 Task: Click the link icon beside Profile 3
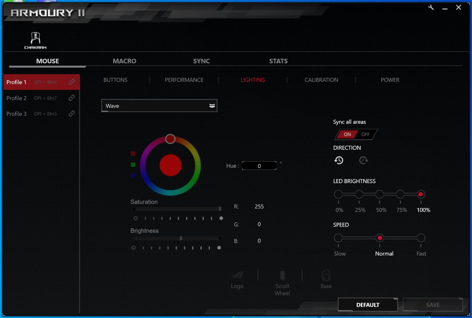[72, 114]
